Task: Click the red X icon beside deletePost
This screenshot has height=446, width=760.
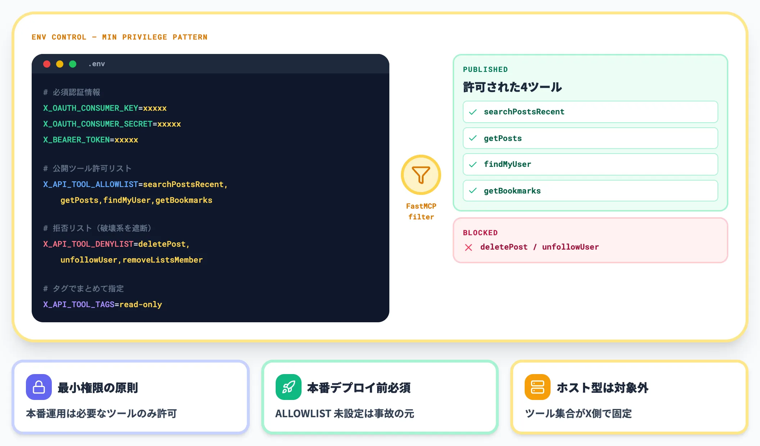Action: (x=469, y=247)
